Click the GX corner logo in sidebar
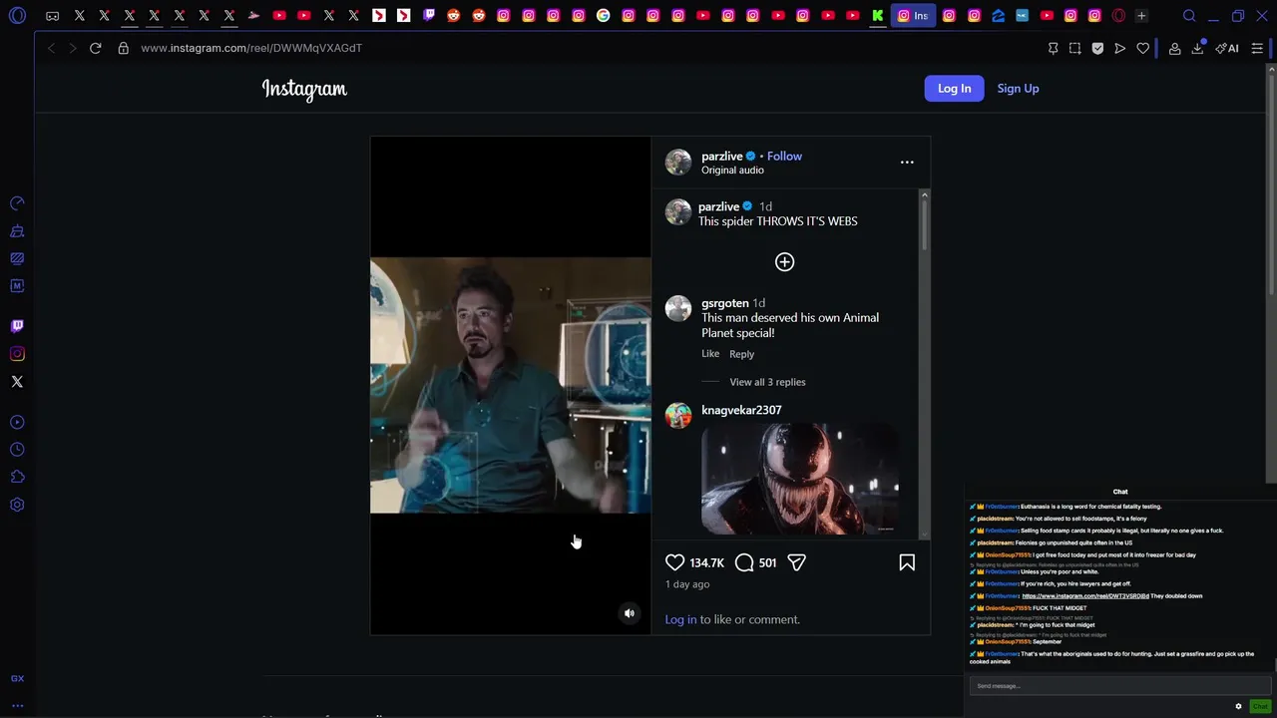 pyautogui.click(x=17, y=678)
